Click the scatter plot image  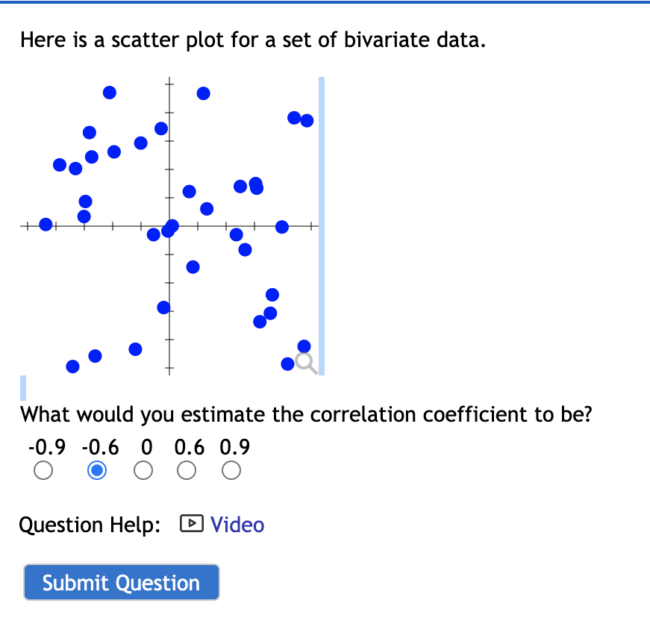[x=172, y=224]
